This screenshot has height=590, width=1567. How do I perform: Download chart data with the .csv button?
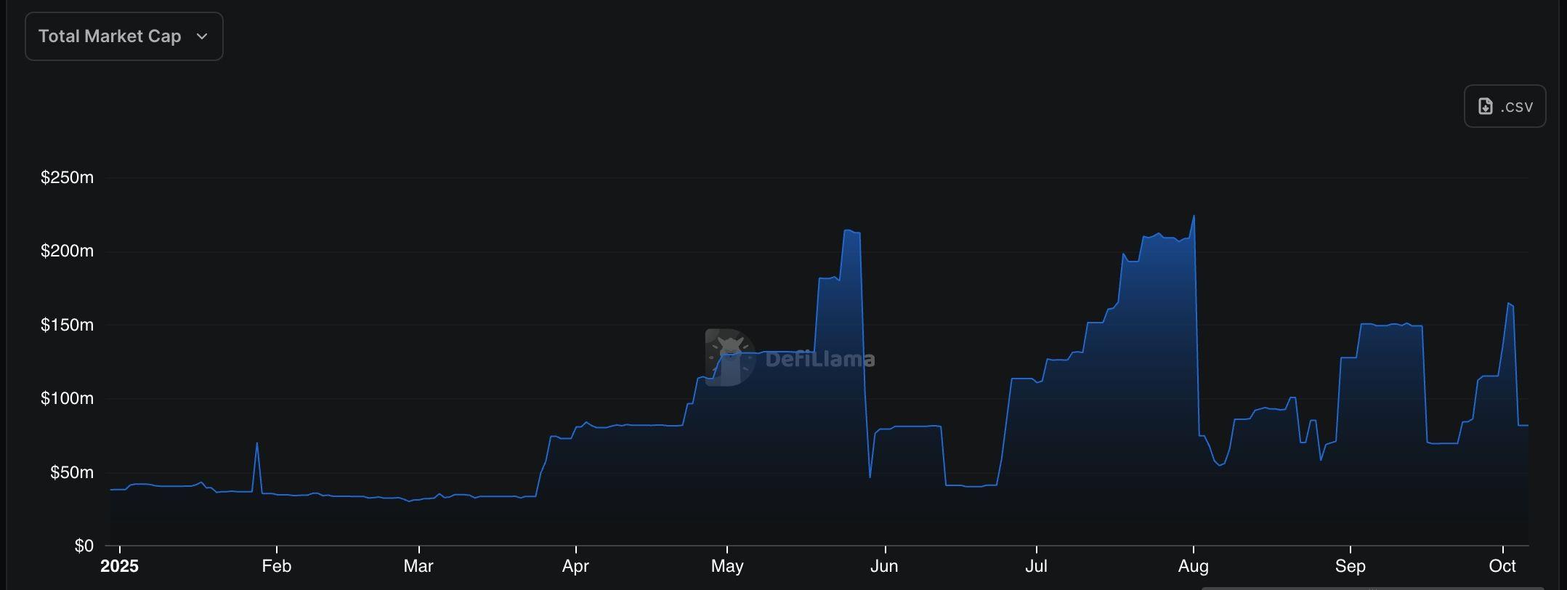point(1505,107)
